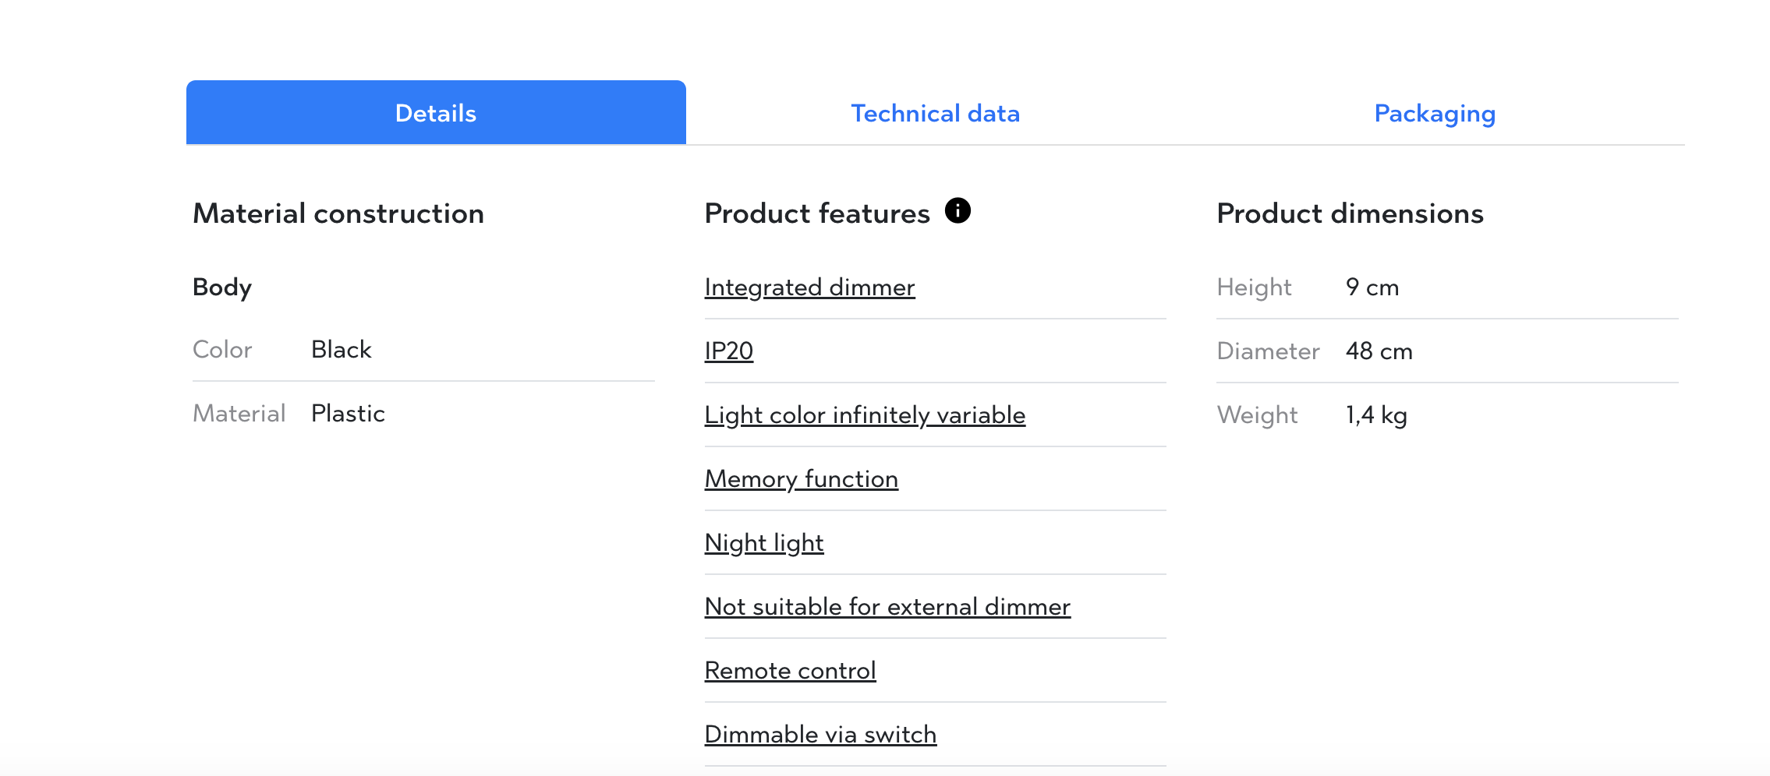Switch to the Details tab

pos(436,113)
